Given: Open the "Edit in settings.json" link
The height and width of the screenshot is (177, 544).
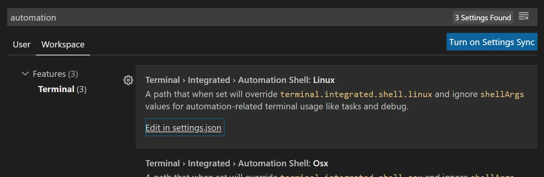Looking at the screenshot, I should tap(183, 128).
